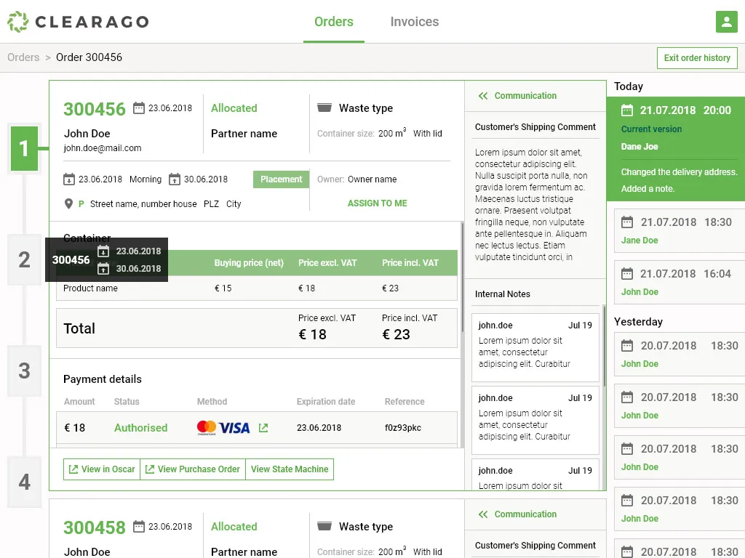Click View State Machine button

tap(290, 469)
